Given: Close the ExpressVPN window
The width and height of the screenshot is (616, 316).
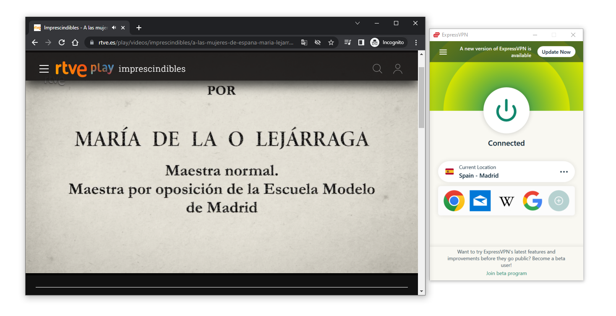Looking at the screenshot, I should tap(573, 35).
